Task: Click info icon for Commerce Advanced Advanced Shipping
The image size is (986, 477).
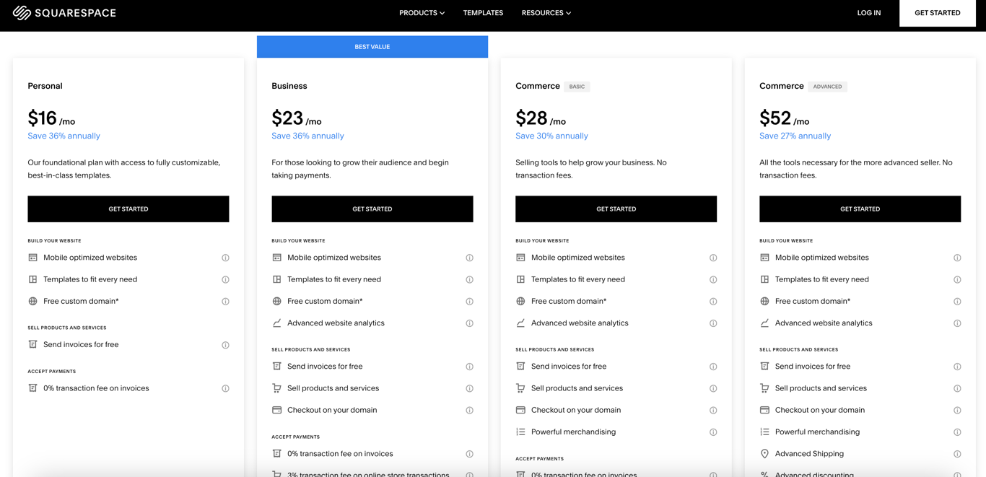Action: point(957,454)
